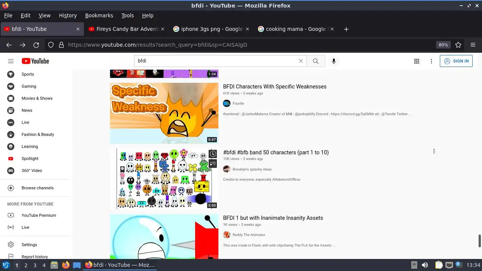Open Fourtle channel link
This screenshot has height=271, width=482.
[238, 104]
